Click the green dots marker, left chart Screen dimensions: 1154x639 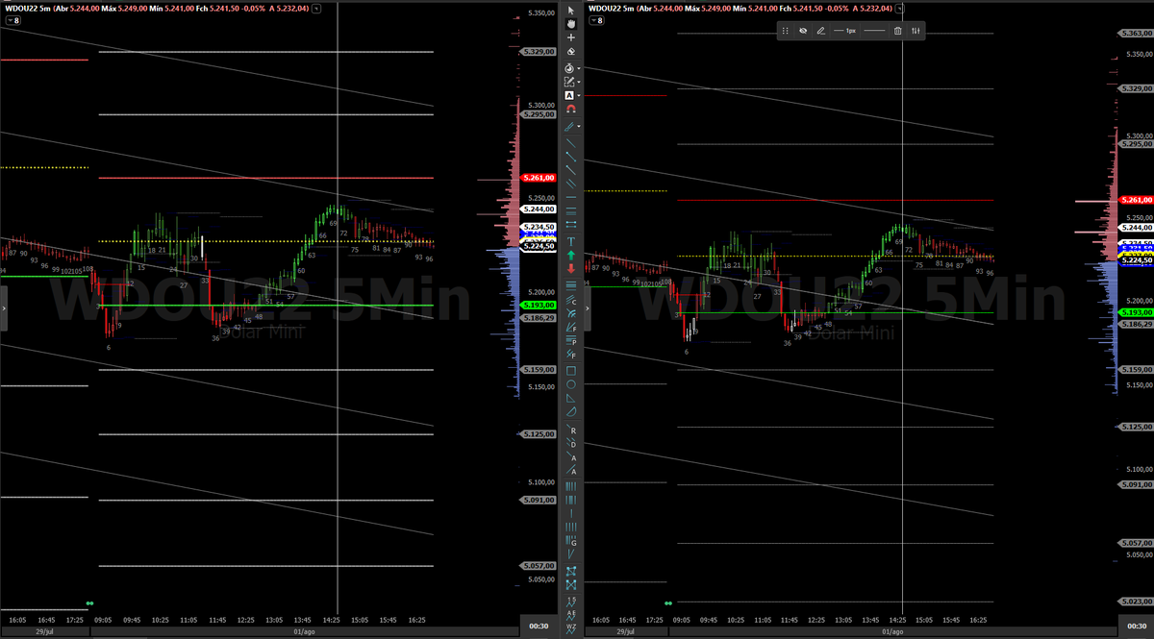(89, 603)
